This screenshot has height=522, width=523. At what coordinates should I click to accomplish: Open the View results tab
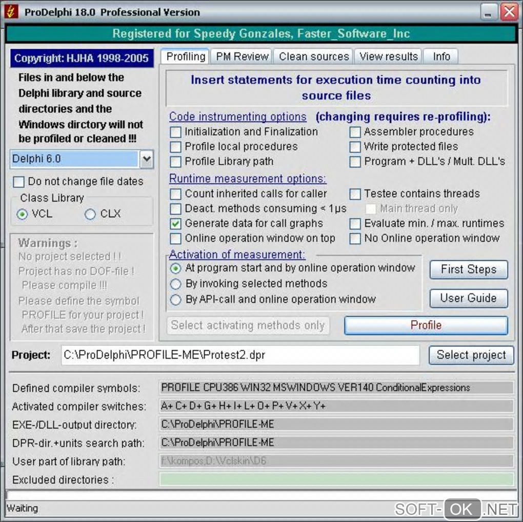[x=388, y=56]
